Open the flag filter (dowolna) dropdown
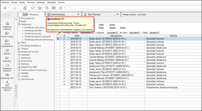 [154, 32]
